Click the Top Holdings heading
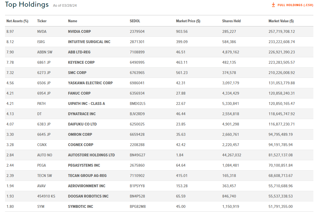322x212 pixels. 27,4
